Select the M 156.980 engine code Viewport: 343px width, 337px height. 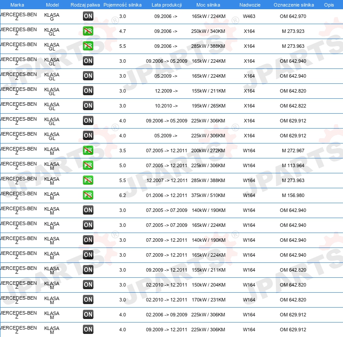click(x=293, y=195)
